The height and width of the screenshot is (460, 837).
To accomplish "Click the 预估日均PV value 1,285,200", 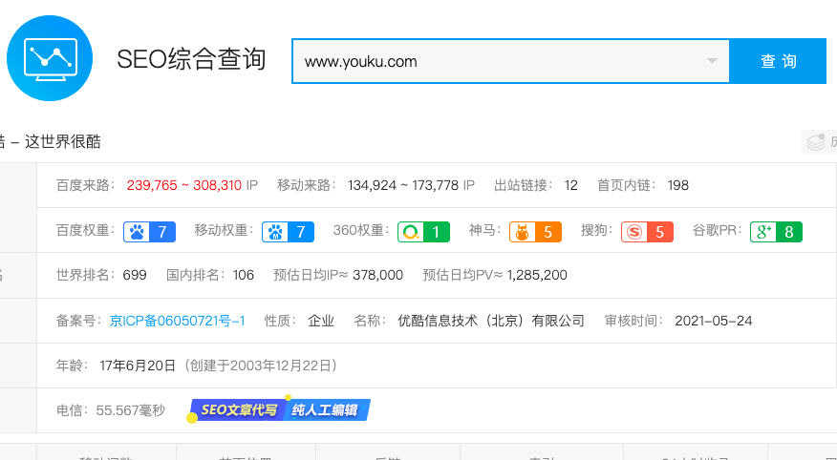I will (x=537, y=275).
